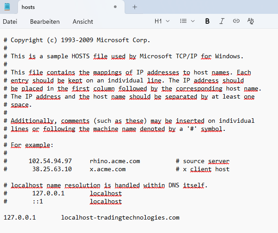Open the Bearbeiten menu
Screen dimensions: 278x233
tap(45, 22)
